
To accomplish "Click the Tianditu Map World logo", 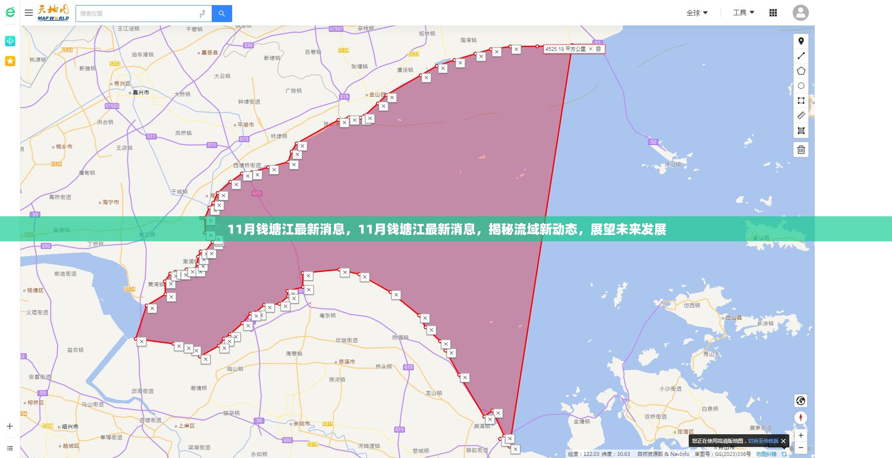I will coord(53,13).
